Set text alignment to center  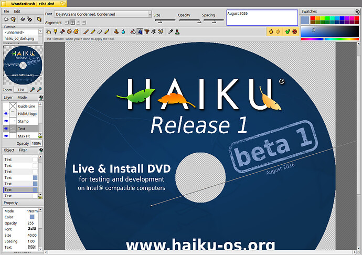tap(72, 23)
